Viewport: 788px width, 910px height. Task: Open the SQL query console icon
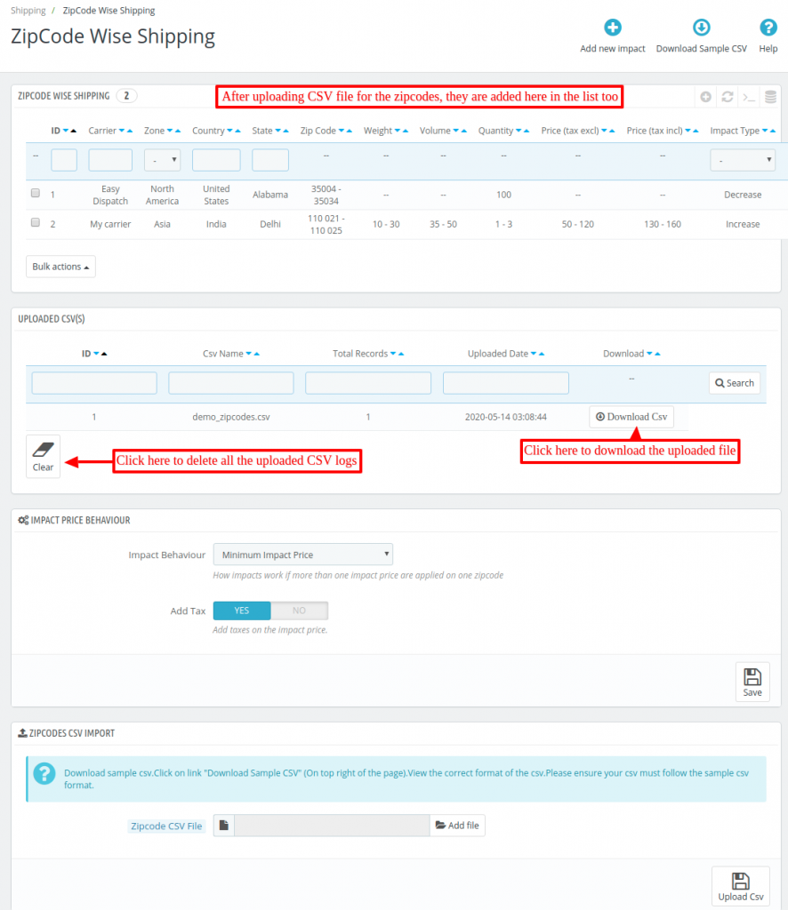[x=750, y=96]
